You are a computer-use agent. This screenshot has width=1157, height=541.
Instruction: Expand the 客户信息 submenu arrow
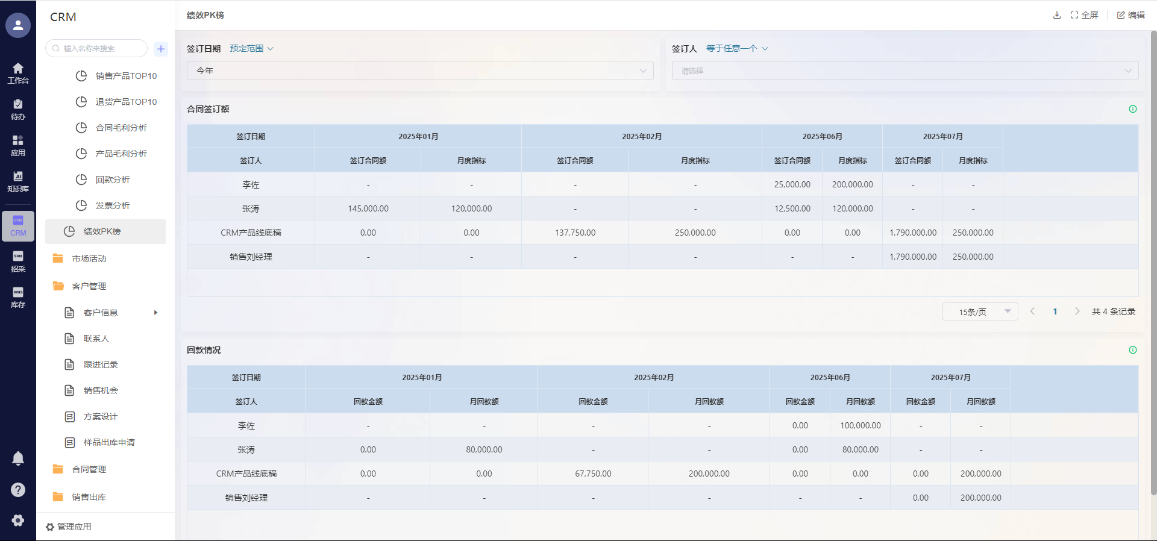(155, 313)
